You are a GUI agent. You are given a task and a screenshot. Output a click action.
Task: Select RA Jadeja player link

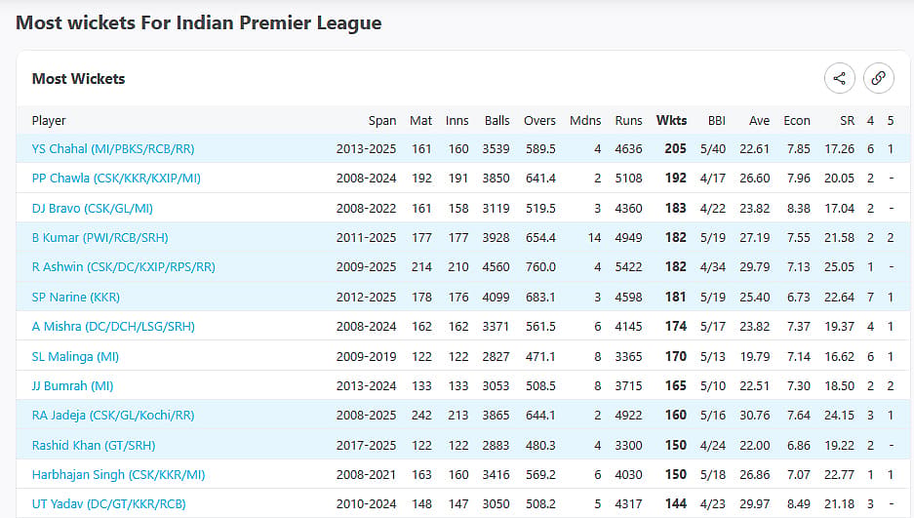click(113, 416)
